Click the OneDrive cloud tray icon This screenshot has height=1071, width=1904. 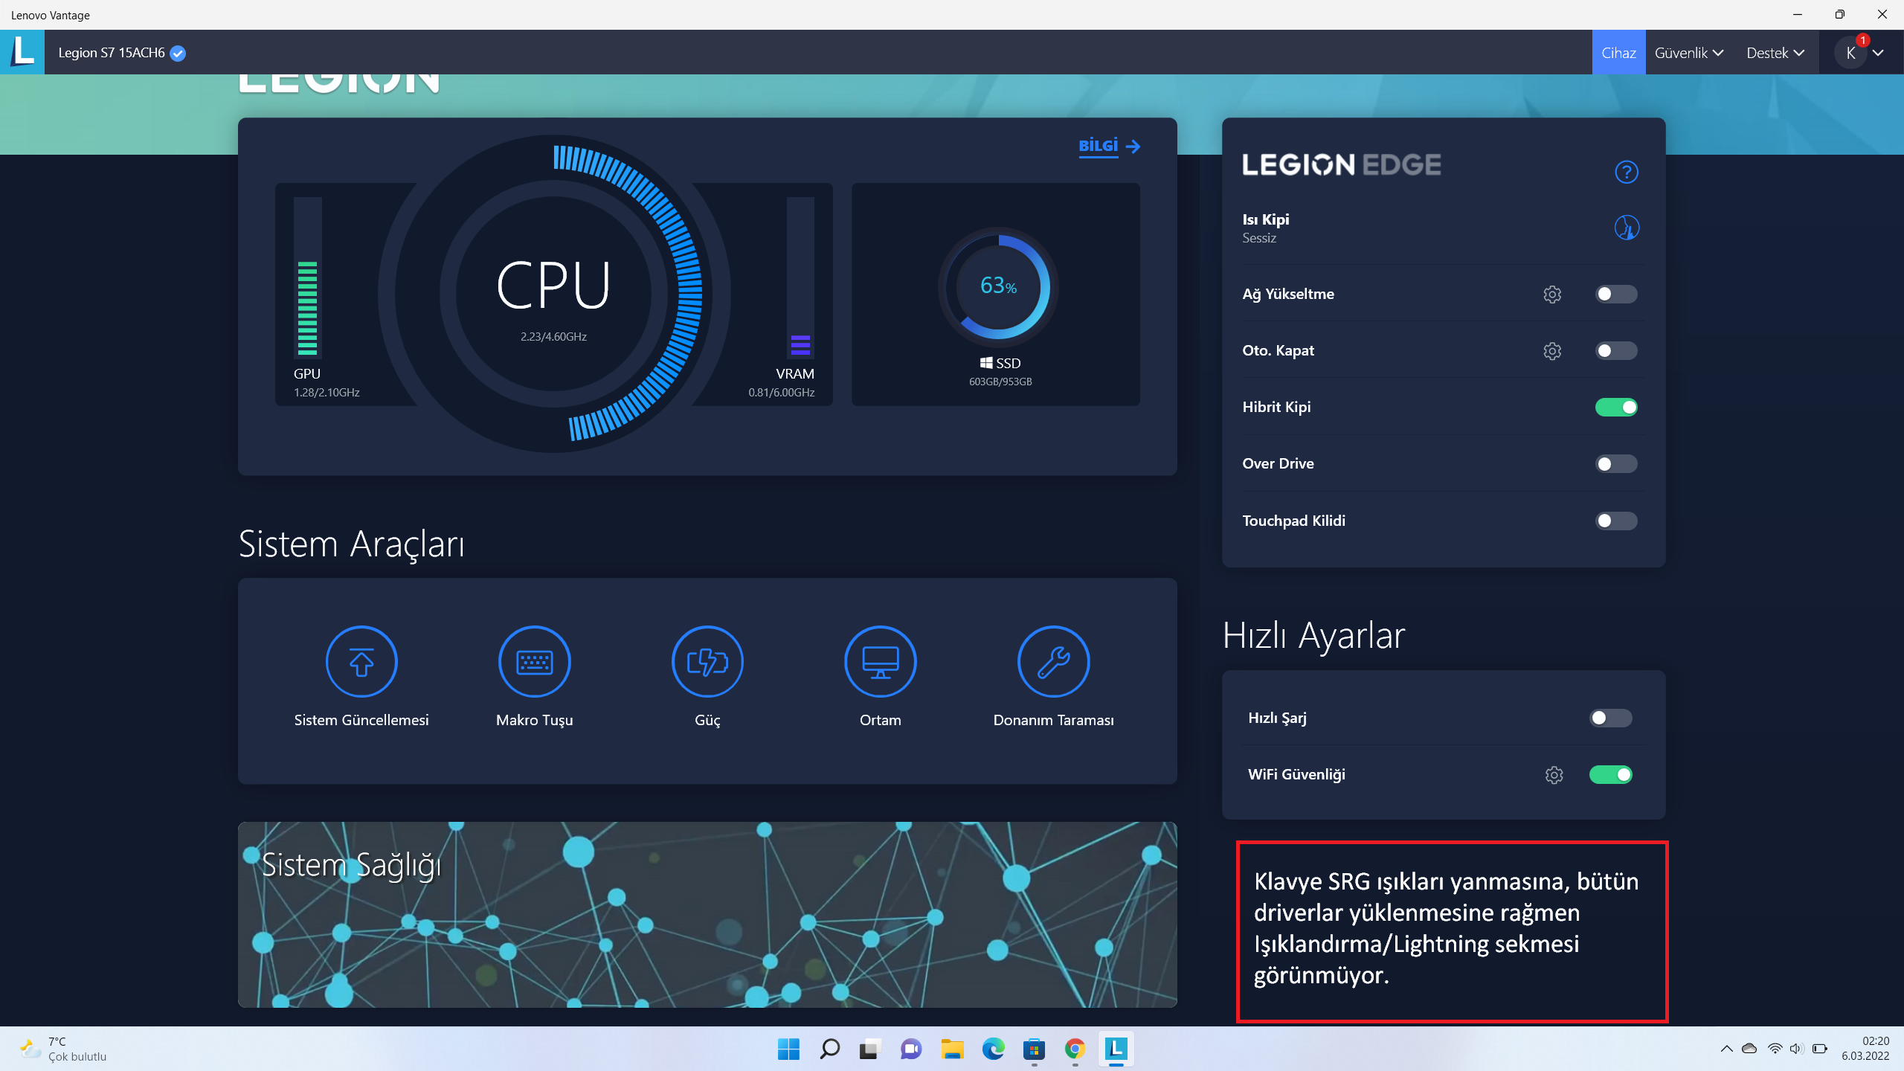point(1749,1049)
